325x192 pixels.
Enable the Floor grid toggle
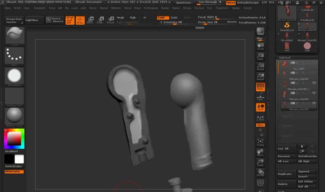click(x=260, y=97)
